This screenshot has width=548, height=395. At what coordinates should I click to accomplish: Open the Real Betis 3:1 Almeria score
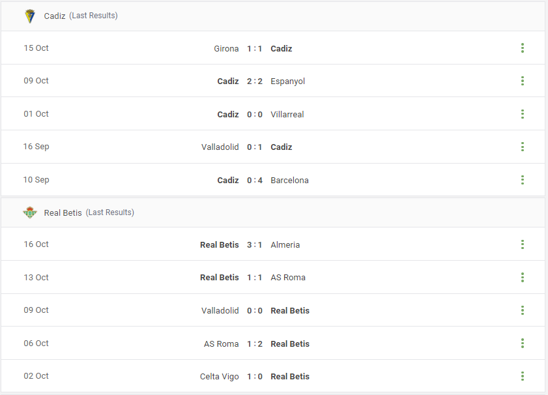coord(254,244)
